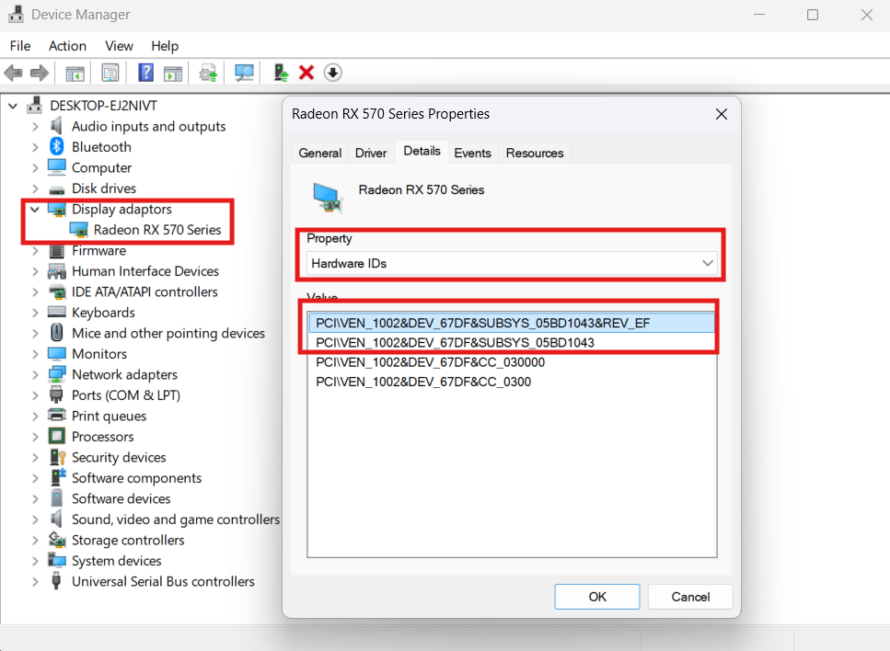
Task: Click the gear with green arrow toolbar icon
Action: (x=208, y=74)
